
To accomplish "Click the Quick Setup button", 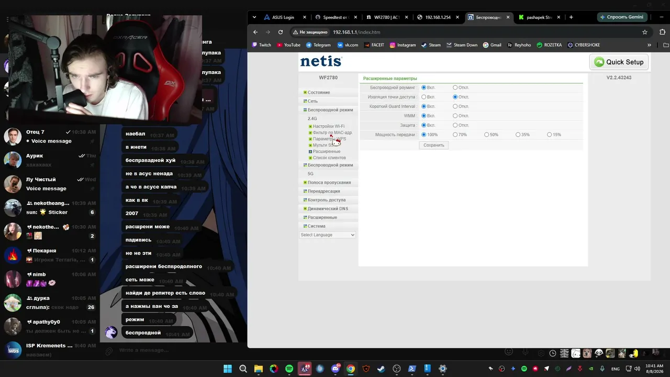I will (619, 62).
